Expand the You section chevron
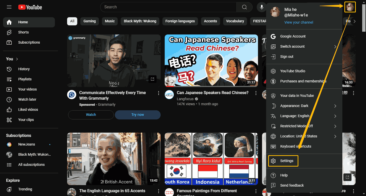 [x=17, y=59]
